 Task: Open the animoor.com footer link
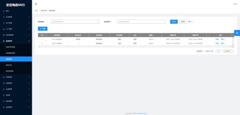pyautogui.click(x=142, y=113)
